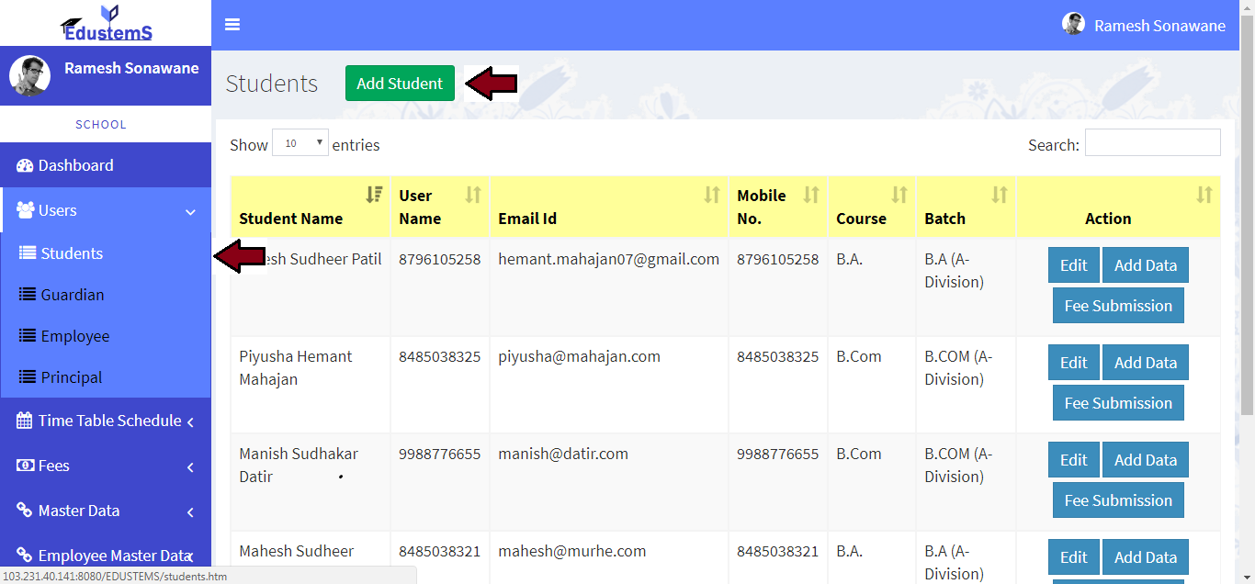Collapse the Users menu section

(106, 210)
